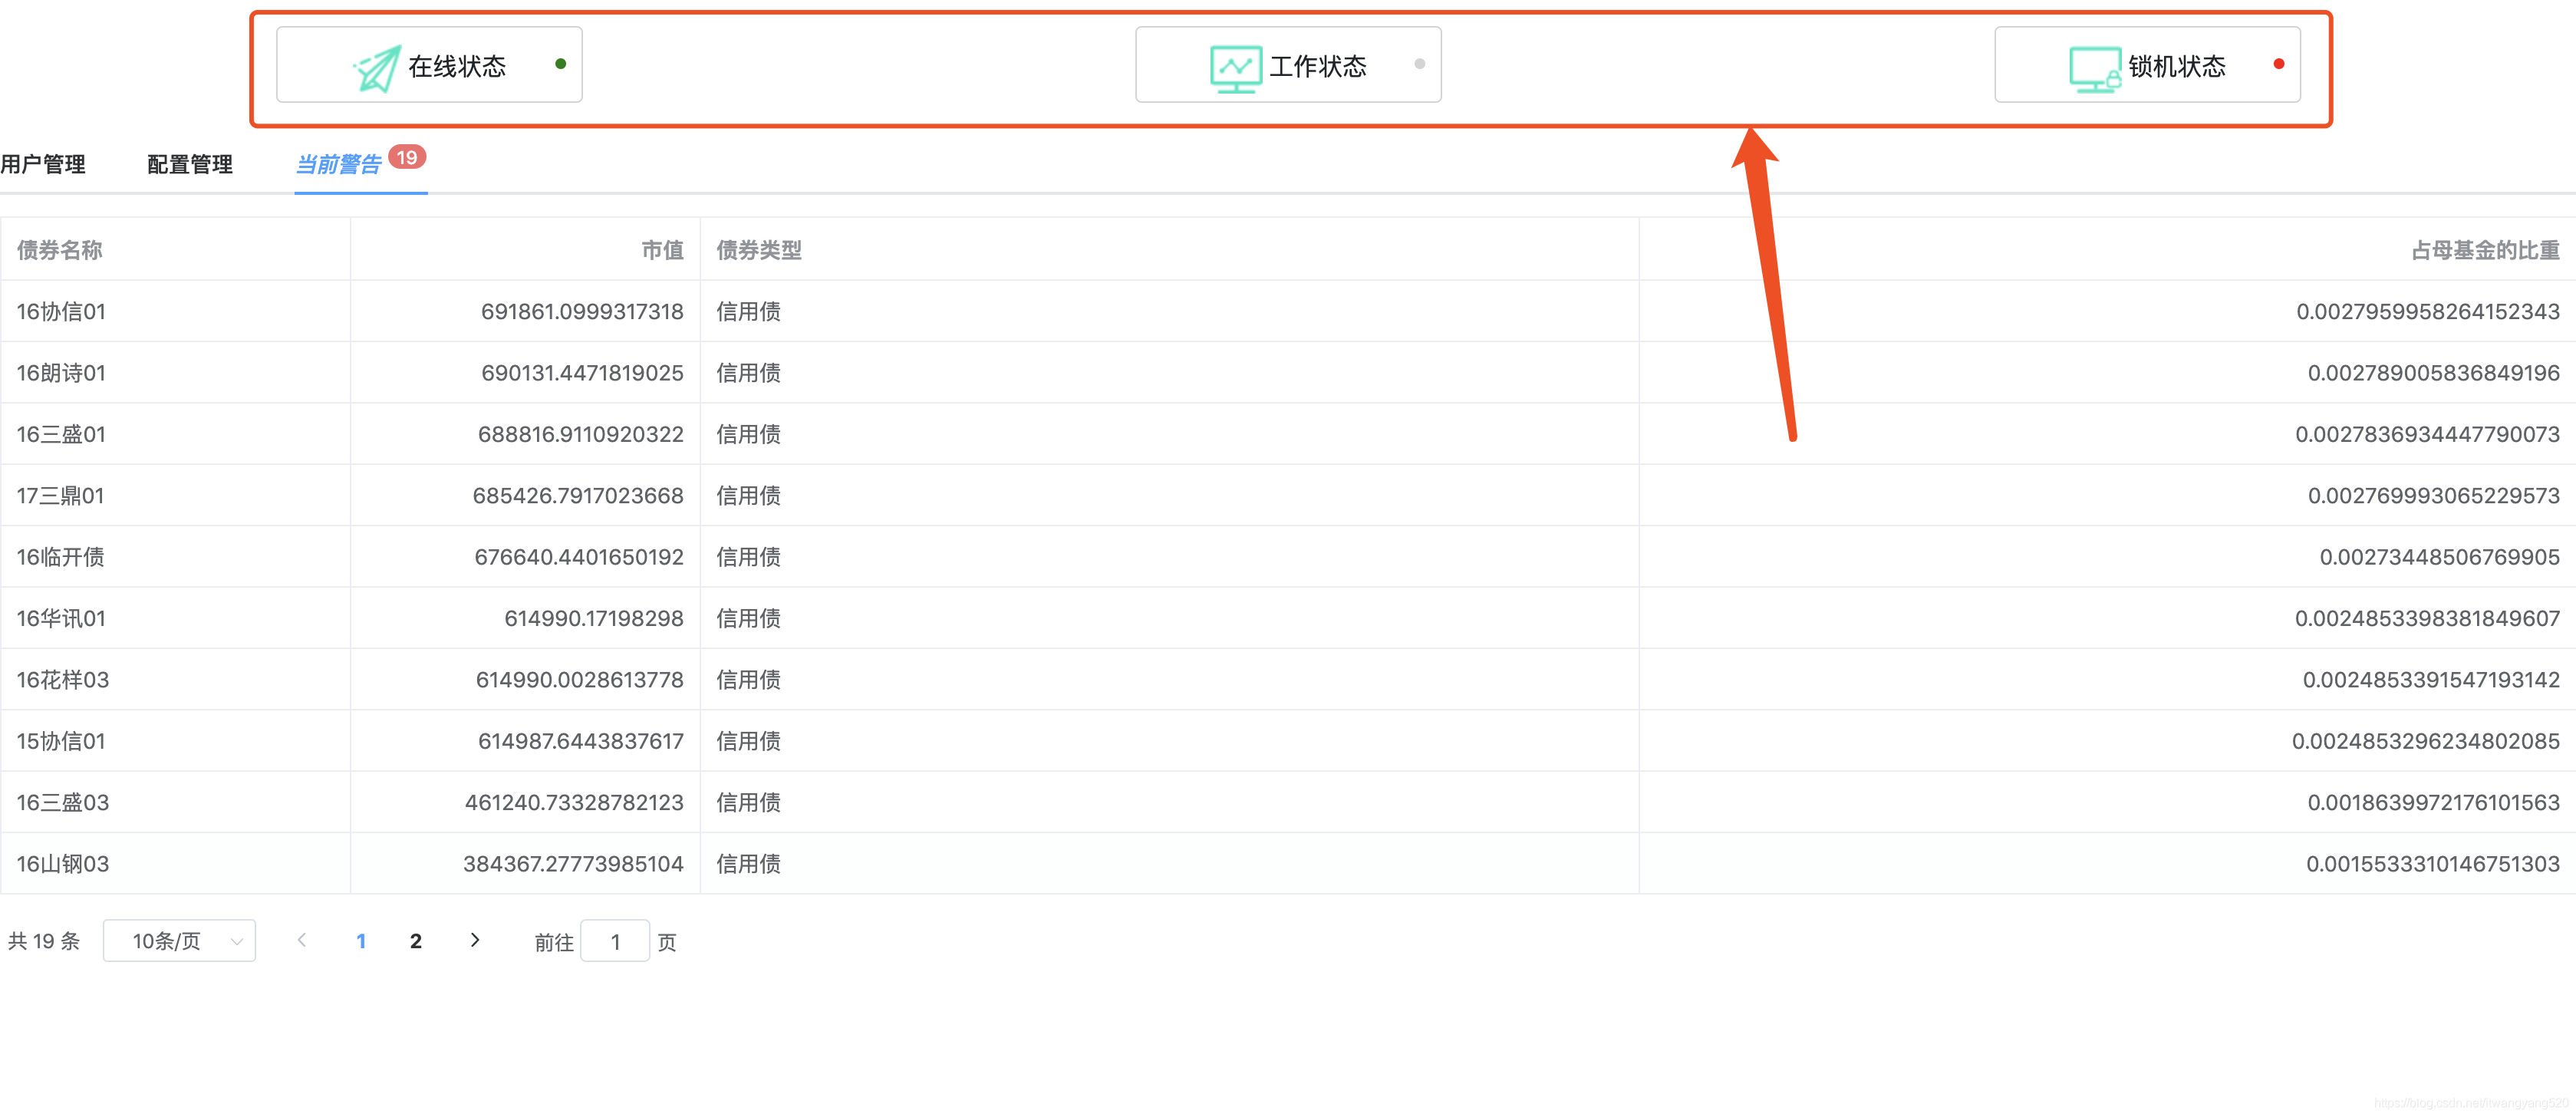The image size is (2576, 1117).
Task: Click the green online indicator dot
Action: (x=561, y=64)
